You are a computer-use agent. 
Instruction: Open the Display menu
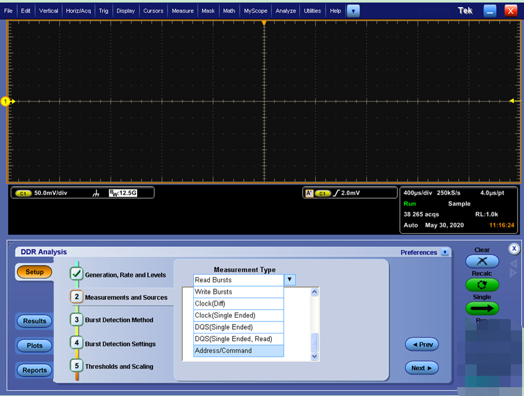point(126,11)
